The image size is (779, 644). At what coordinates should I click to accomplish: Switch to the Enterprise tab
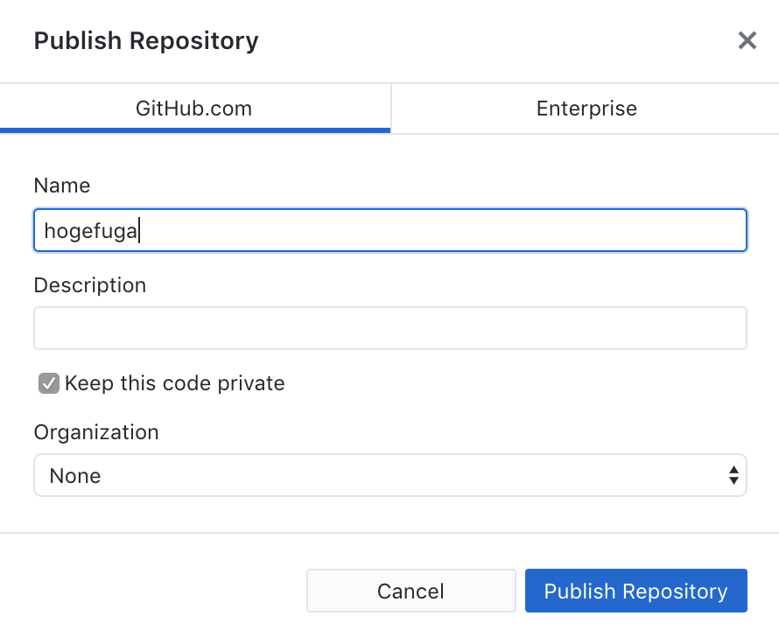click(586, 108)
